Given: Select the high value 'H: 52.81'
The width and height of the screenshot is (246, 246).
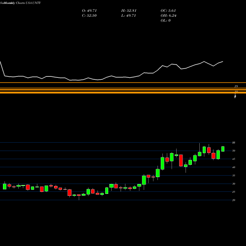Looking at the screenshot, I should 129,11.
